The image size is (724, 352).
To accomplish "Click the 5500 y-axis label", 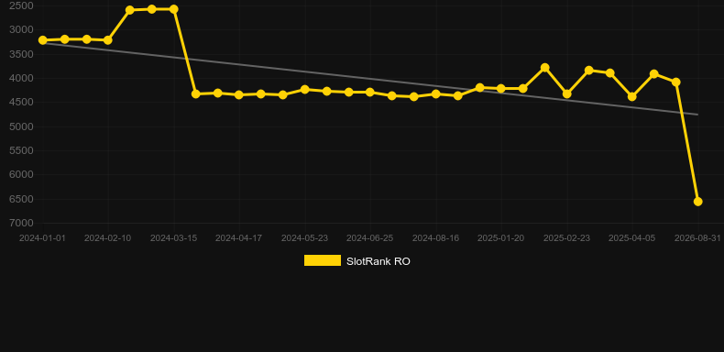I will (21, 150).
